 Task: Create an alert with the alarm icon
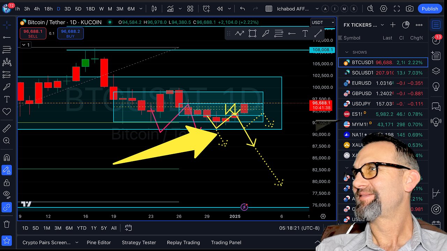(x=206, y=9)
